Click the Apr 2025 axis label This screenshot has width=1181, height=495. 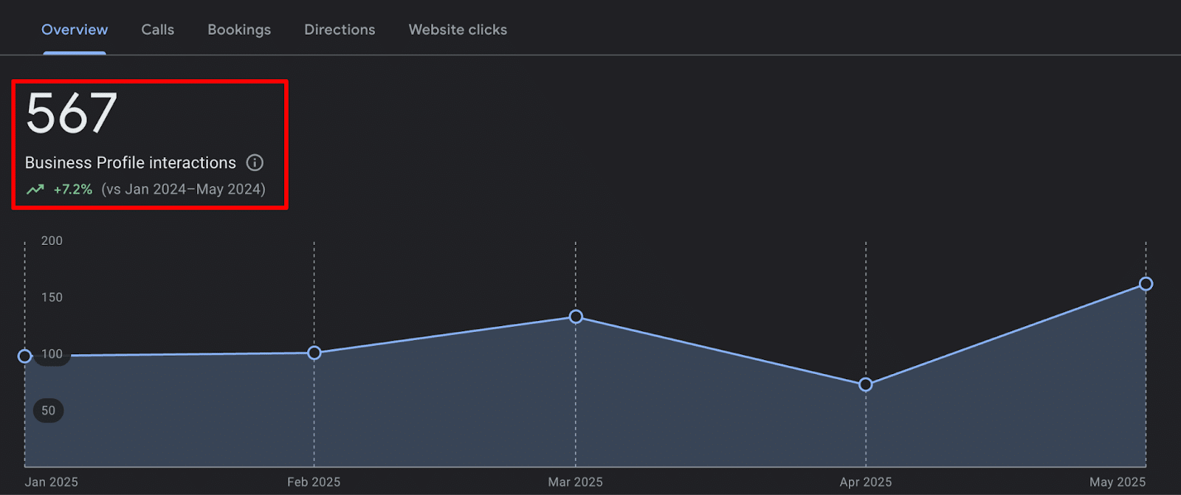[866, 482]
